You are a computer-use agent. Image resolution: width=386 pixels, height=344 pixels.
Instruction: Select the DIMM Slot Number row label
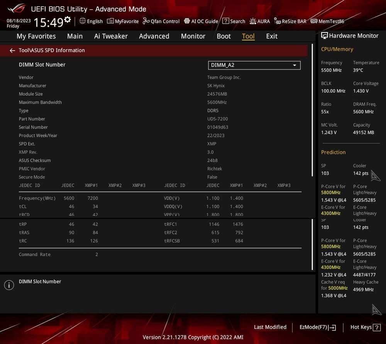pyautogui.click(x=42, y=65)
